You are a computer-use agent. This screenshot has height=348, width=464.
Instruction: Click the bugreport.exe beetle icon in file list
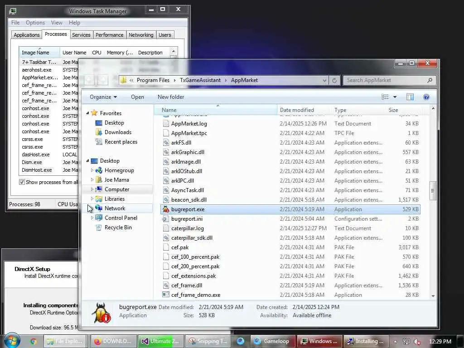tap(166, 209)
